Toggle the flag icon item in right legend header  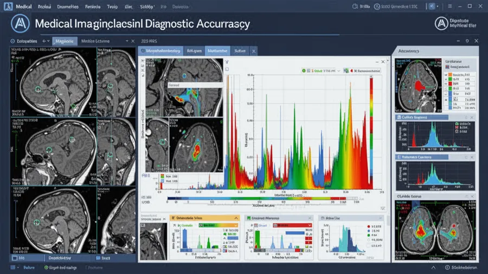[x=447, y=67]
